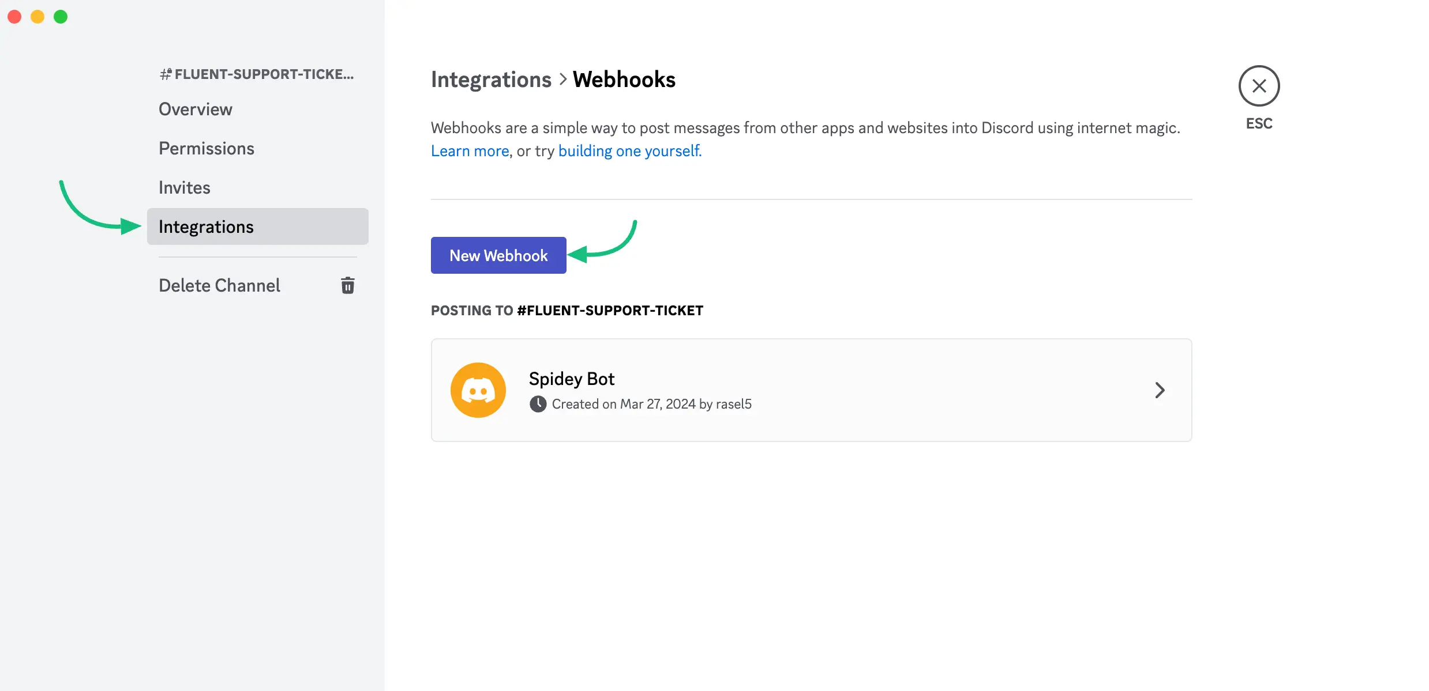Click the New Webhook button
This screenshot has height=691, width=1429.
click(498, 255)
